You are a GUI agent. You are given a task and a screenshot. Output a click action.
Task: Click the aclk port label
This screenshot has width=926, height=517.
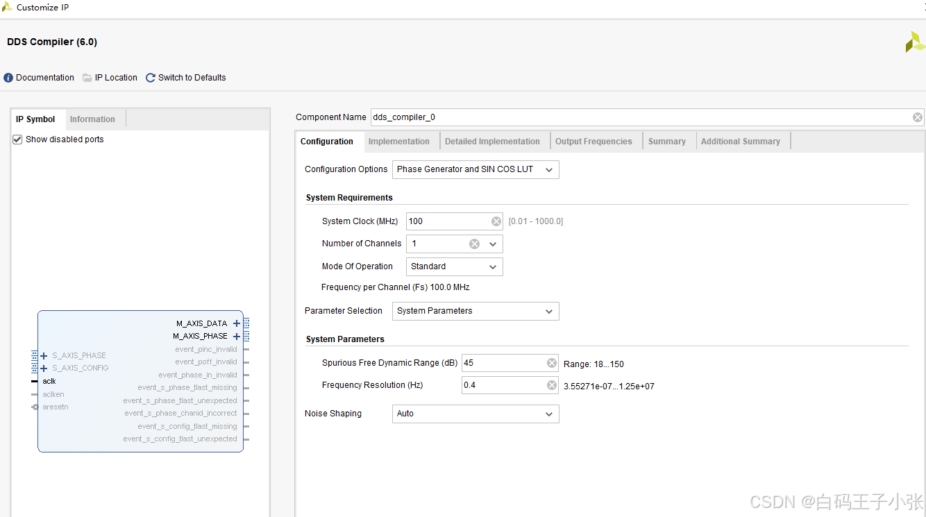(x=49, y=382)
